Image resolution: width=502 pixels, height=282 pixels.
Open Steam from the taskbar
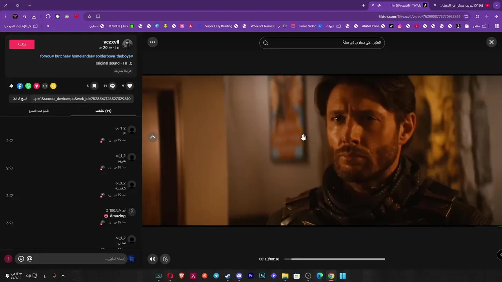click(x=227, y=276)
